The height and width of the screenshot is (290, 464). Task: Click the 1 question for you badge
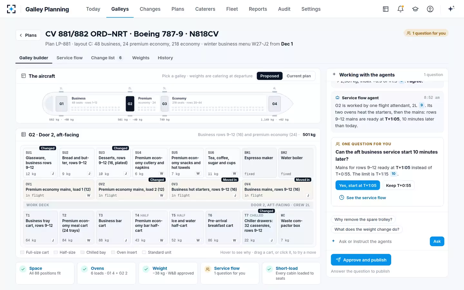426,33
